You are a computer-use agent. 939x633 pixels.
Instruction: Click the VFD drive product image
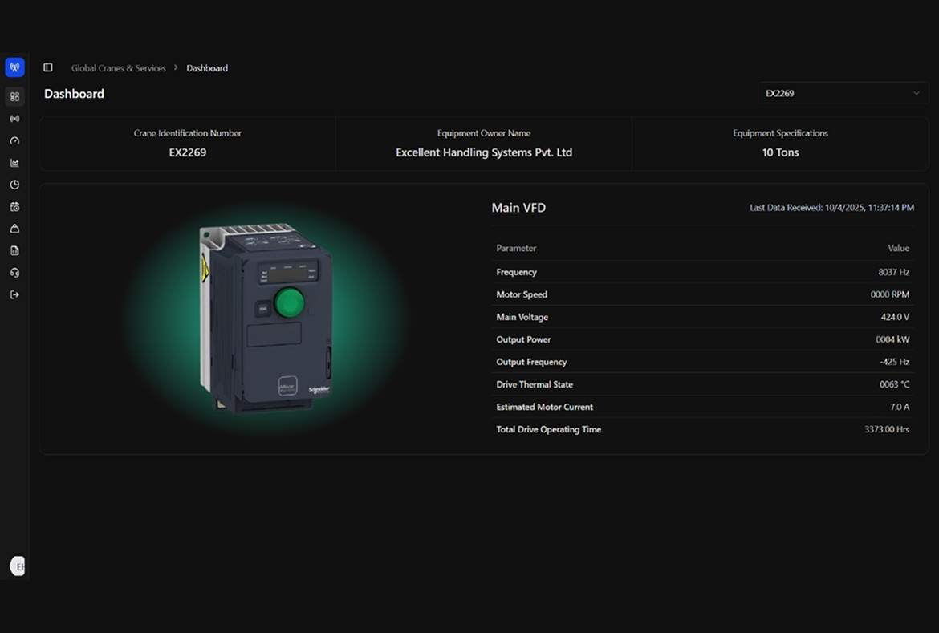point(265,319)
